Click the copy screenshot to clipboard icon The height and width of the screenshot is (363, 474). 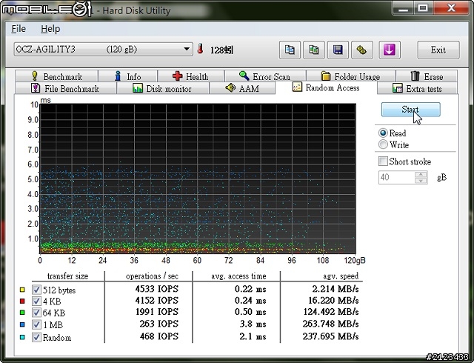314,50
